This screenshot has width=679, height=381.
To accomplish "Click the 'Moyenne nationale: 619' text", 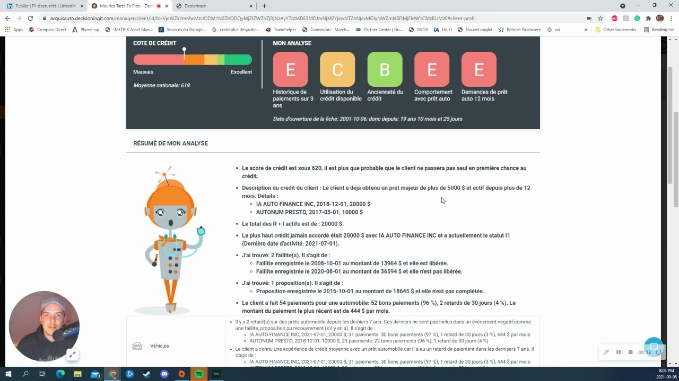I will coord(161,85).
